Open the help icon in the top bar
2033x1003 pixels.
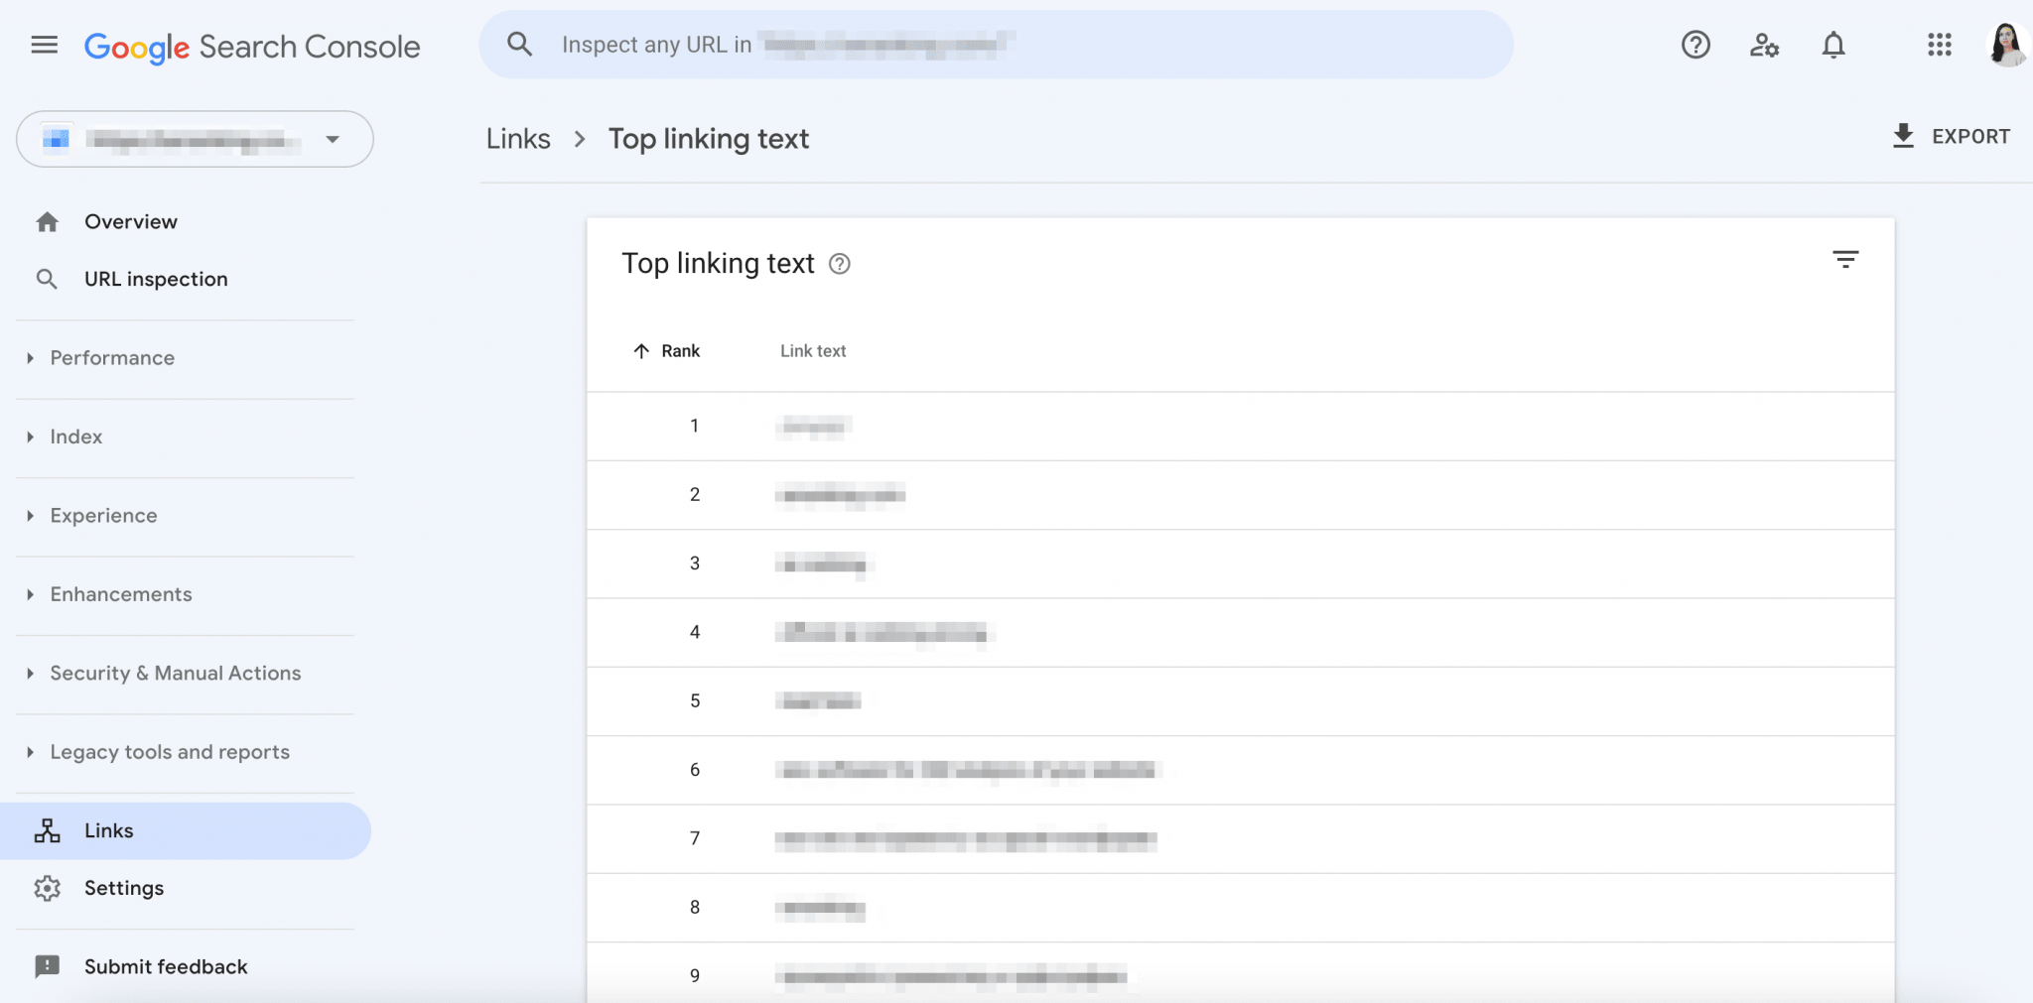pos(1696,45)
